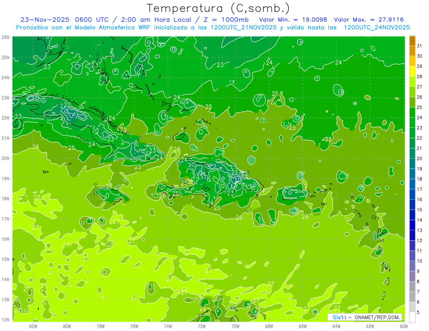Click the '15N' latitude axis label
Viewport: 429px width, 331px height.
pyautogui.click(x=5, y=259)
